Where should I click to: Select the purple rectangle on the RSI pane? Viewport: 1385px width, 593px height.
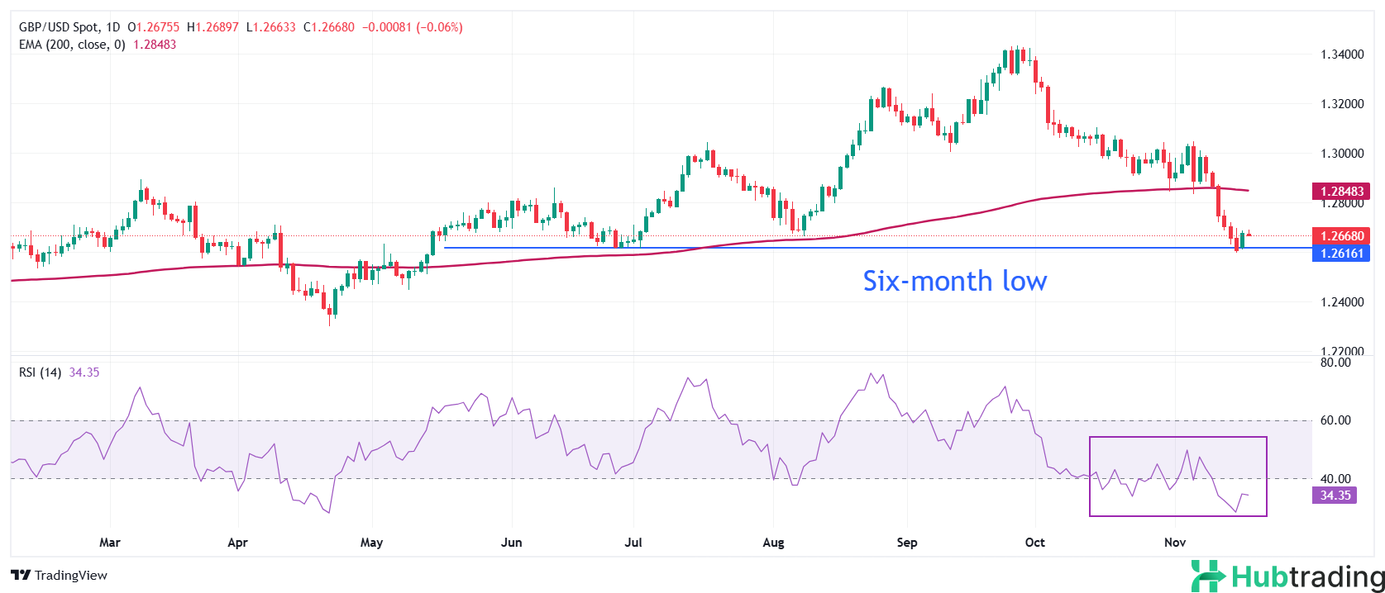[x=1177, y=438]
